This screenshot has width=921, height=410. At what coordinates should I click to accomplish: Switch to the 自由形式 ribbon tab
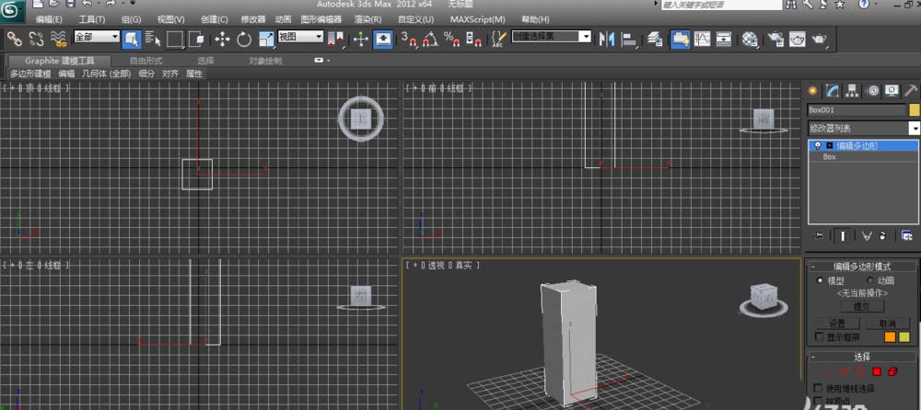145,61
